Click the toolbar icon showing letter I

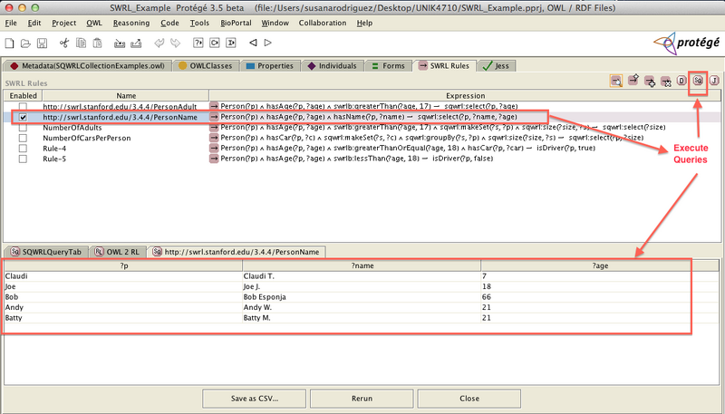pos(231,43)
